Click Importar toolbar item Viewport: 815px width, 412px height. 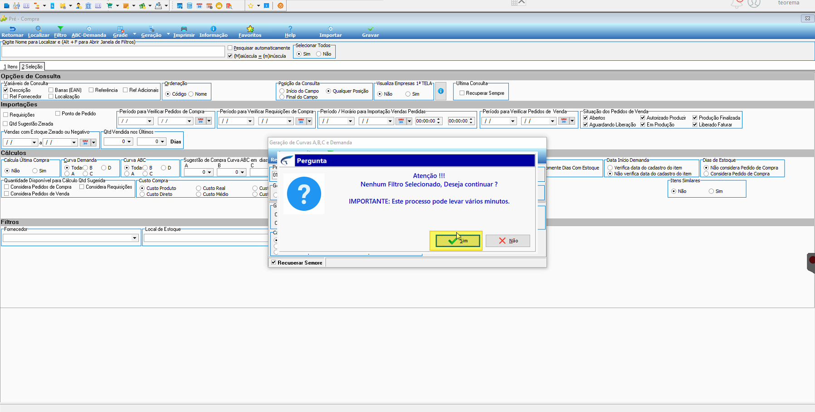[x=331, y=32]
